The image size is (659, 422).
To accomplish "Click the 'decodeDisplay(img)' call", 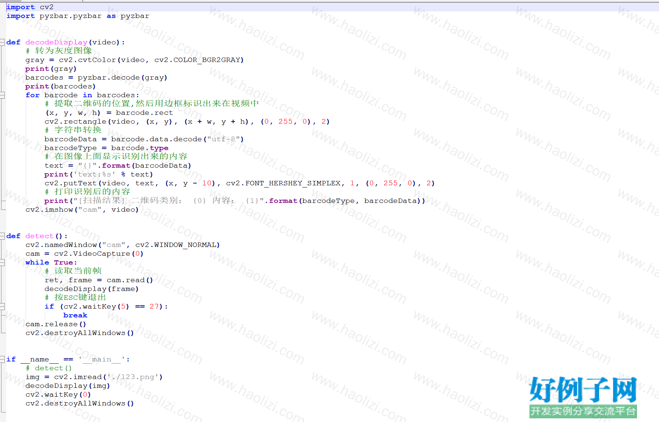I will (68, 386).
